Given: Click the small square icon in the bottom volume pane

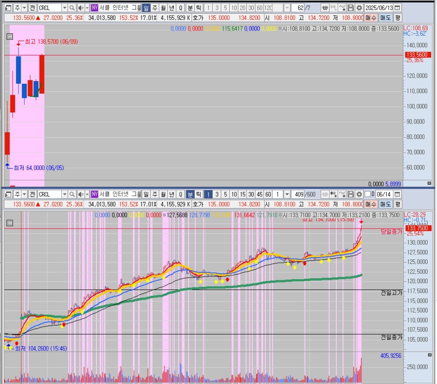Looking at the screenshot, I should [x=430, y=355].
